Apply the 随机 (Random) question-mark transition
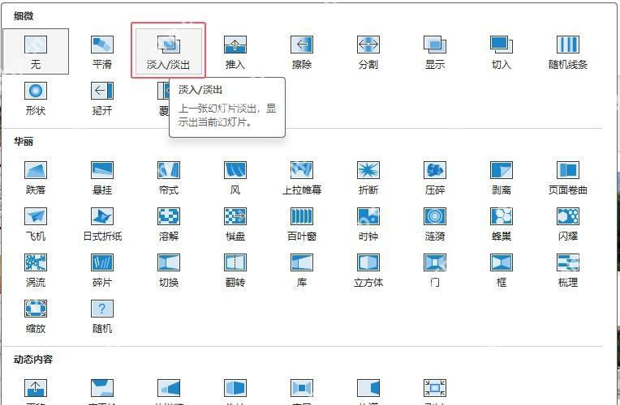This screenshot has height=405, width=620. pyautogui.click(x=102, y=316)
